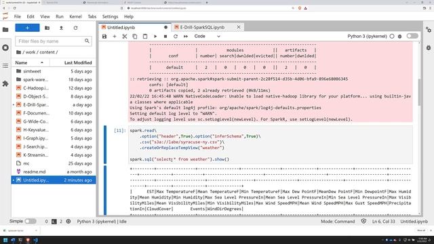434x244 pixels.
Task: Open the Tabs menu
Action: pyautogui.click(x=92, y=16)
